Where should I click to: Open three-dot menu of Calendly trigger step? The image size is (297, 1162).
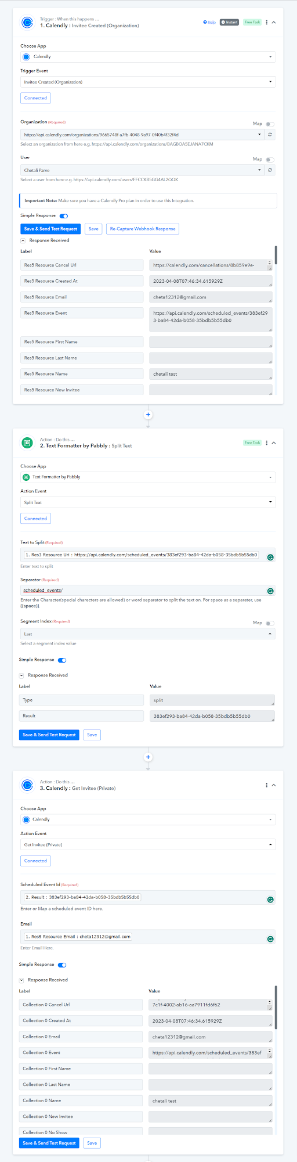click(x=267, y=22)
